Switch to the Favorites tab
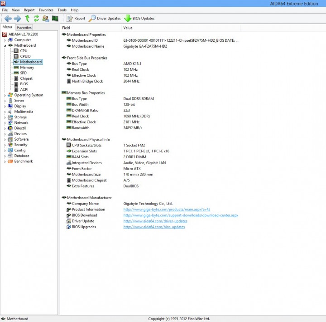Viewport: 326px width, 322px height. (x=24, y=28)
